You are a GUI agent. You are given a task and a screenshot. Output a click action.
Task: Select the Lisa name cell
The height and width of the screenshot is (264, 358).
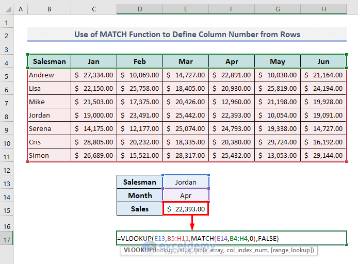coord(50,88)
